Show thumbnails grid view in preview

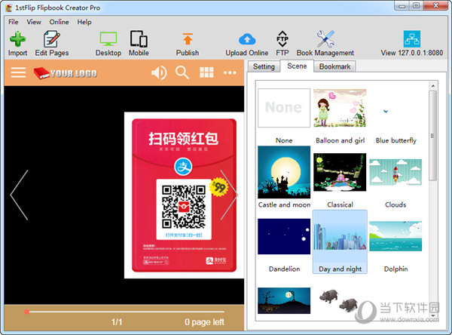pos(206,72)
